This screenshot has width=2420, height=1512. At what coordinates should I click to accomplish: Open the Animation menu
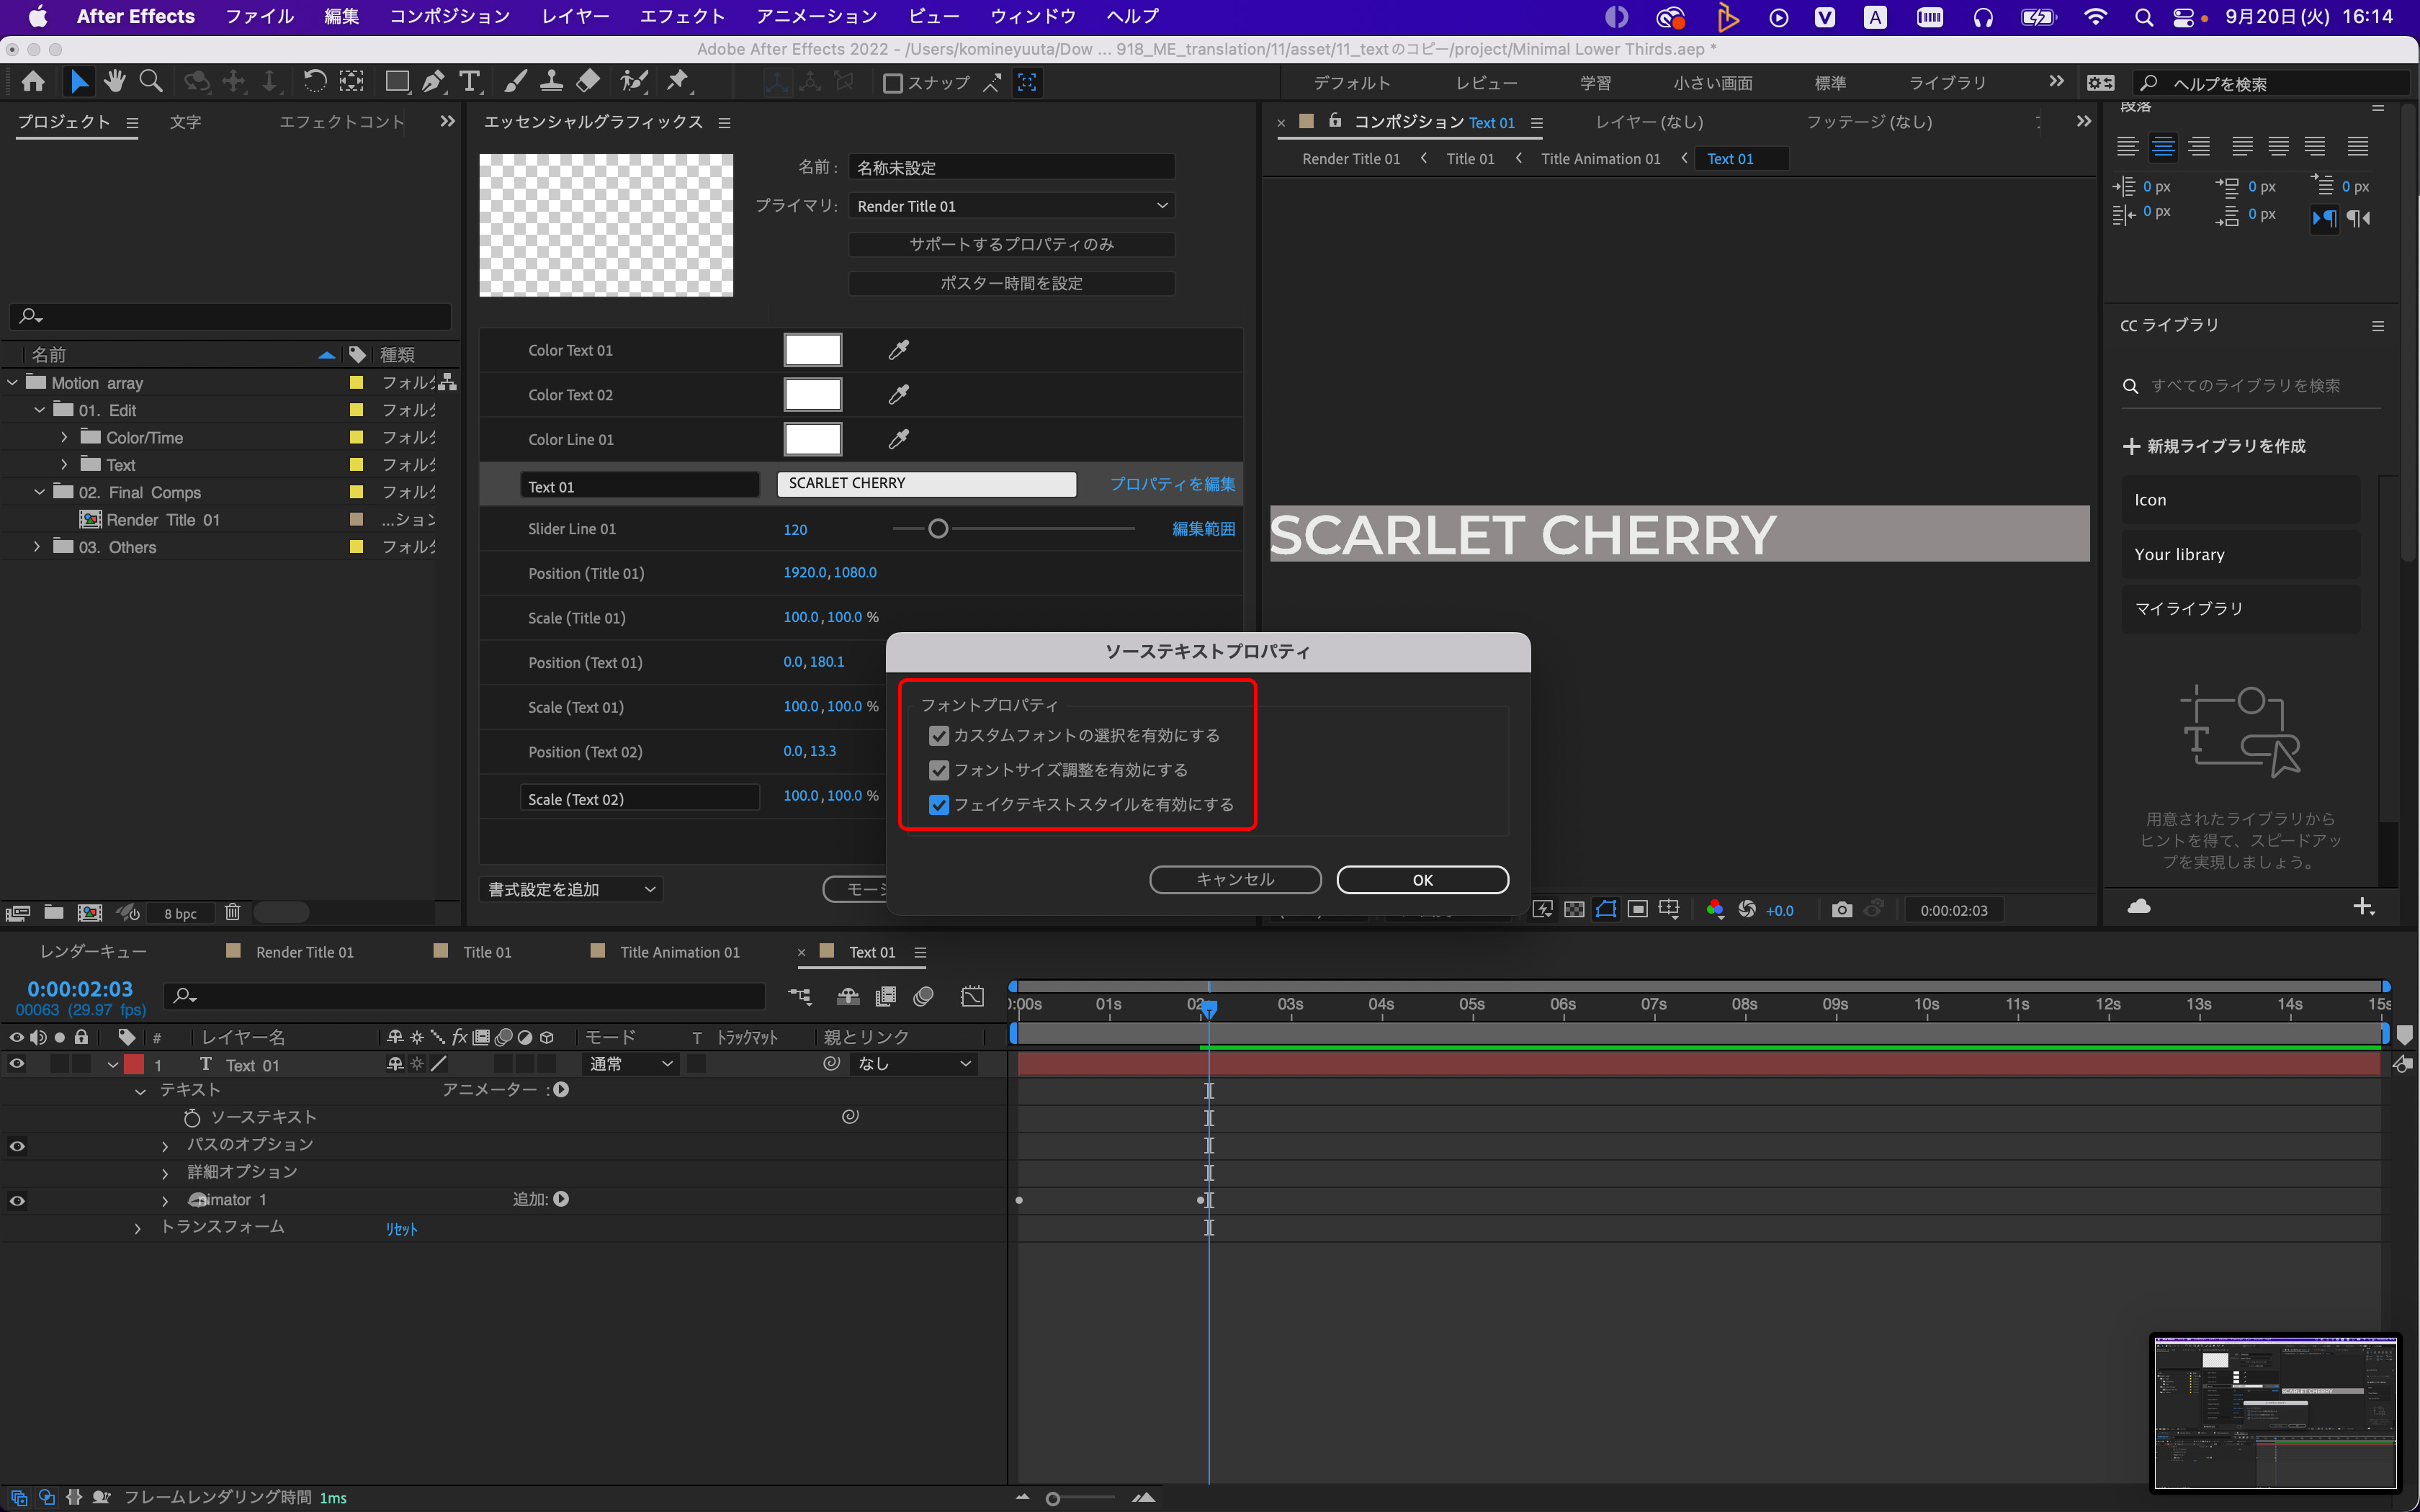[x=816, y=16]
